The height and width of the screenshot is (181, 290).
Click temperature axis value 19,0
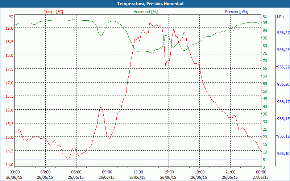pos(9,28)
